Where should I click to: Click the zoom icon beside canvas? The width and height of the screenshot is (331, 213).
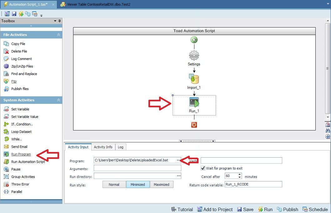tap(328, 136)
